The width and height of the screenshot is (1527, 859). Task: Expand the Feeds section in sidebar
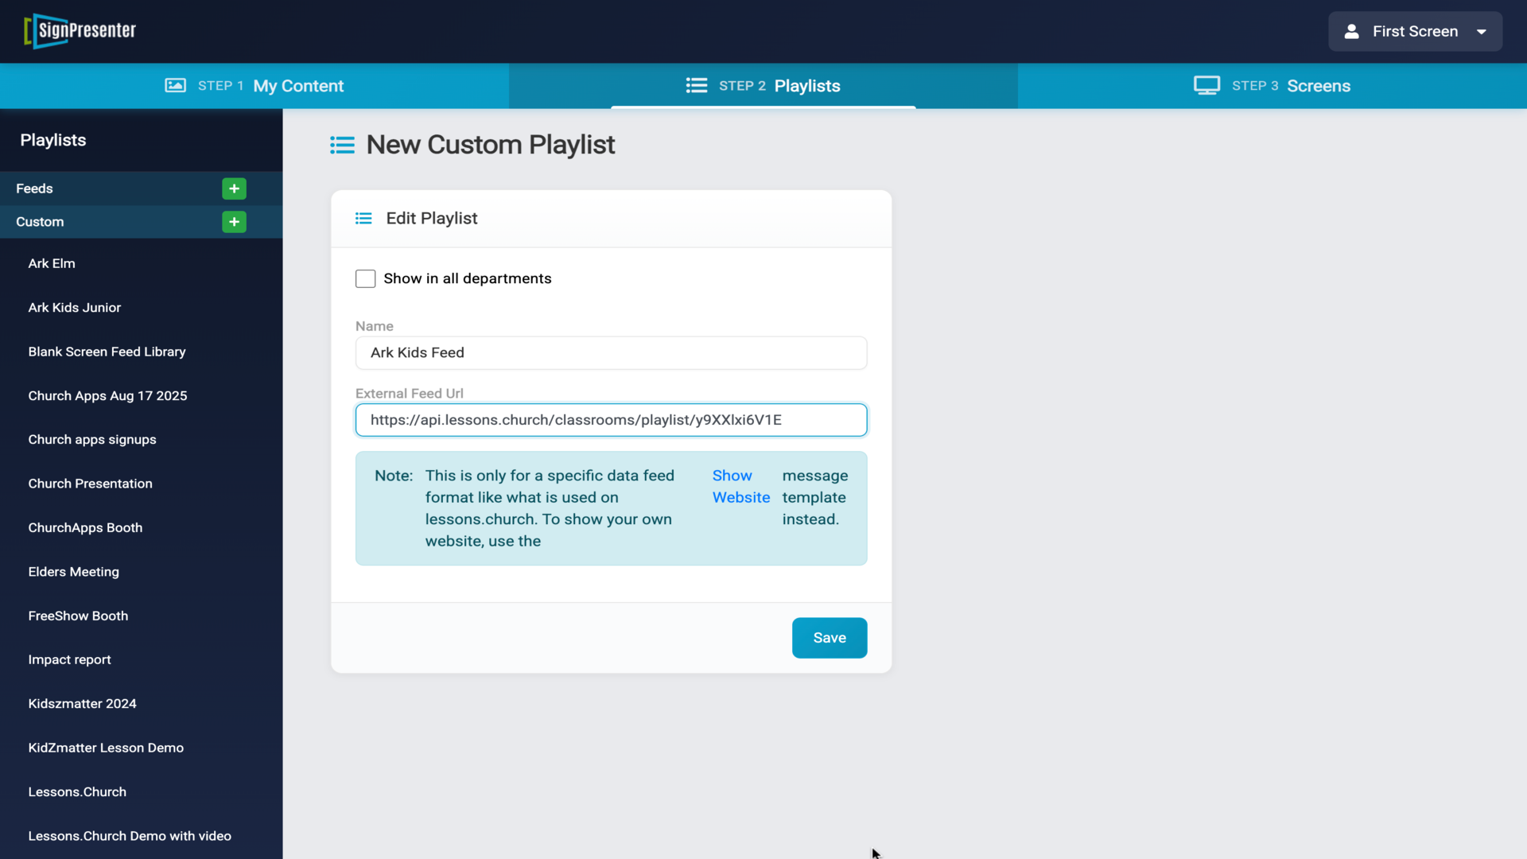(35, 189)
